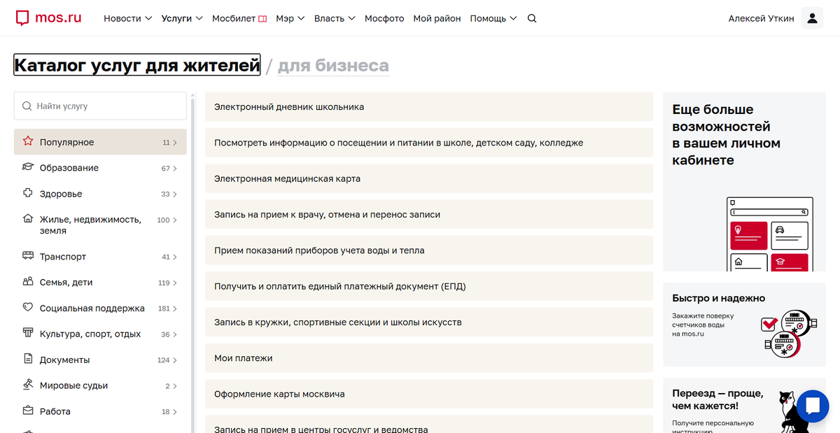840x433 pixels.
Task: Click the column icon beside Культура, спорт, отдых
Action: 28,333
